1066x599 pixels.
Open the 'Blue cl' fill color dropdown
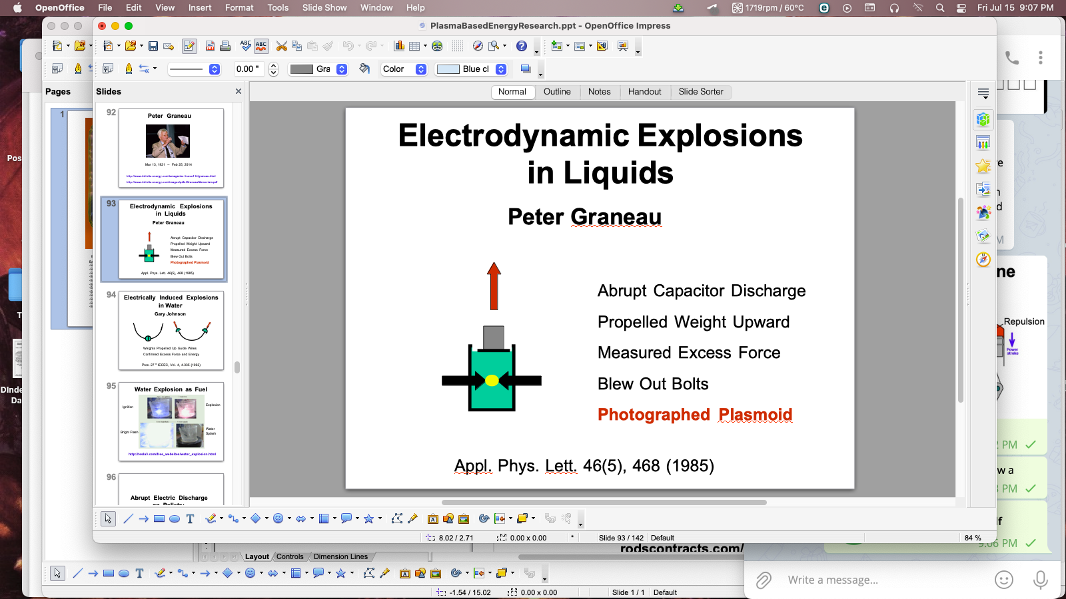point(501,69)
